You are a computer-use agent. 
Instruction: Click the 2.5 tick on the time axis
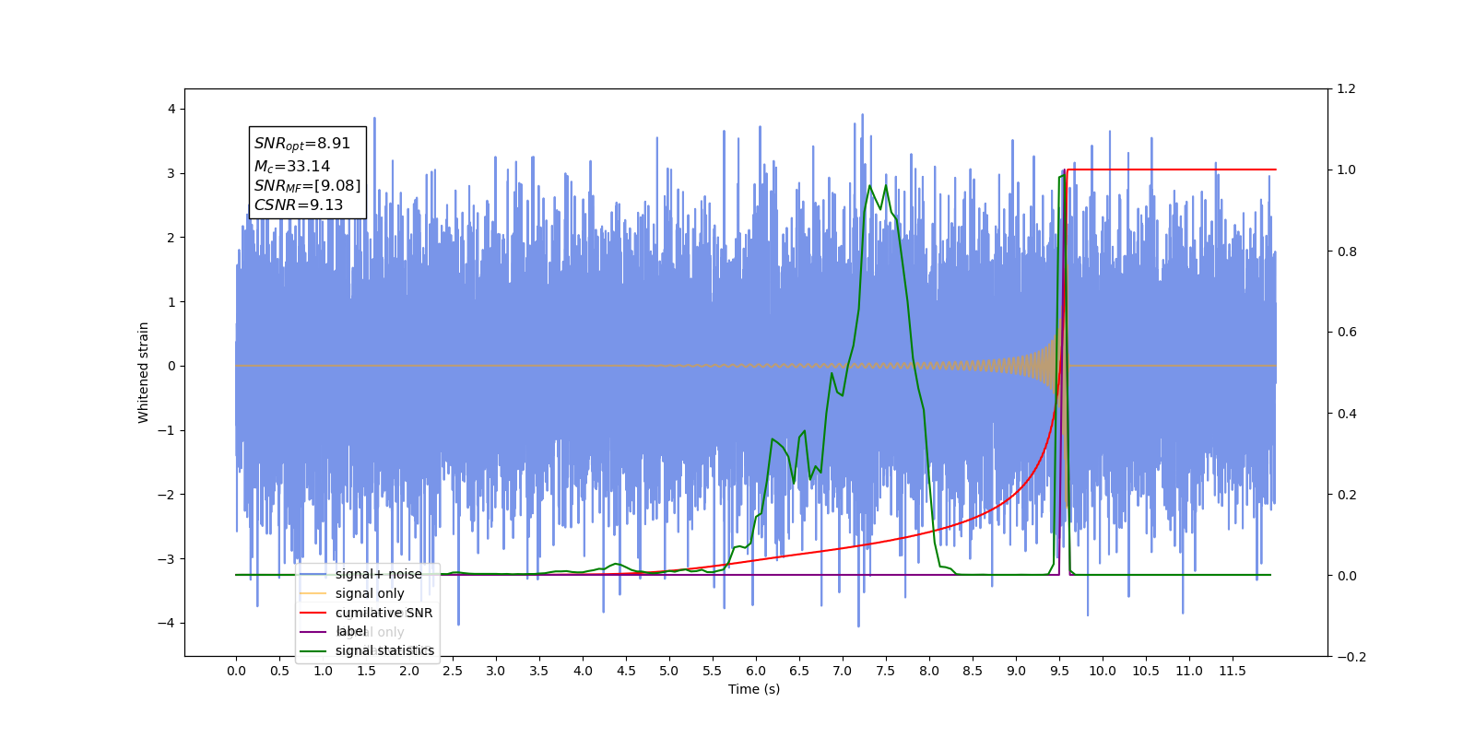tap(453, 671)
